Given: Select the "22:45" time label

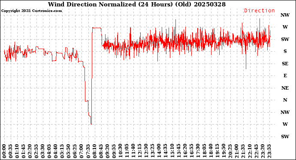Looking at the screenshot, I should coord(256,151).
